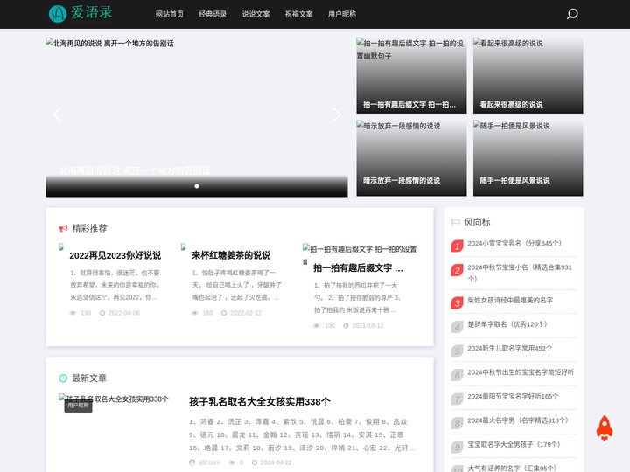Open the 拍一拍有趣后缀文字 thumbnail card

(411, 75)
